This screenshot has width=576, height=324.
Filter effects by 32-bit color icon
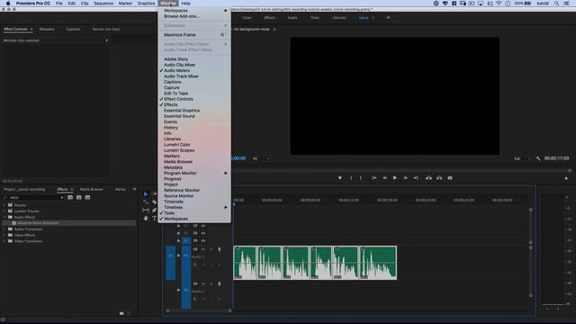click(78, 197)
